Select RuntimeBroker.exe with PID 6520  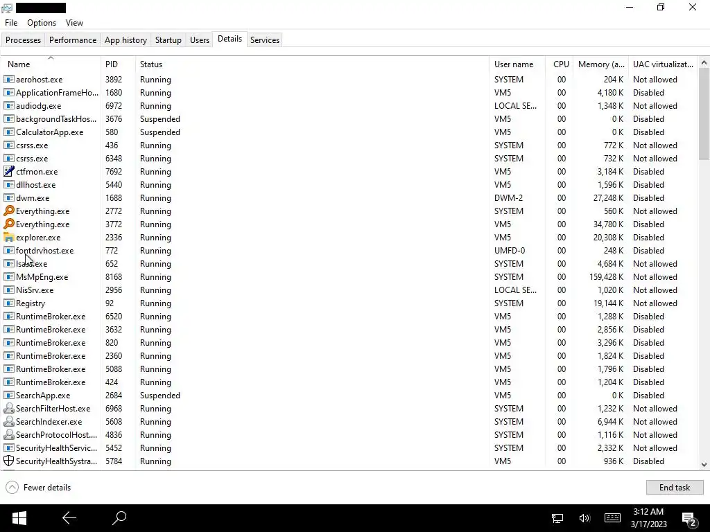point(349,316)
